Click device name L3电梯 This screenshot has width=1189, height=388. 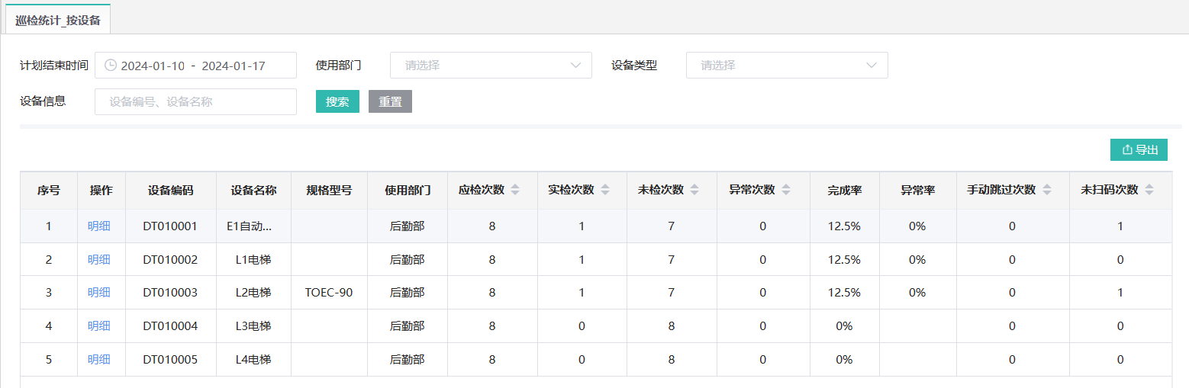pos(253,326)
